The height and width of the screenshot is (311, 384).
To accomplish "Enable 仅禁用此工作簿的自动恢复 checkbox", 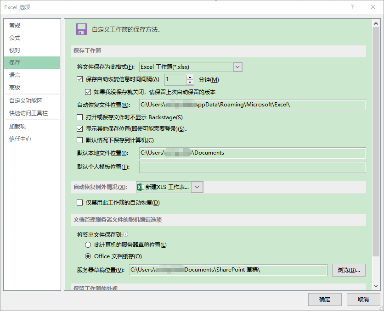I will click(79, 202).
